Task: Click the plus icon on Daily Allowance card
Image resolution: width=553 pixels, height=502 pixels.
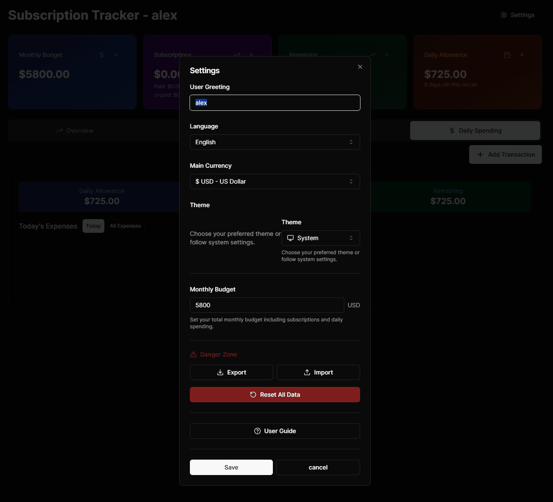Action: tap(521, 55)
